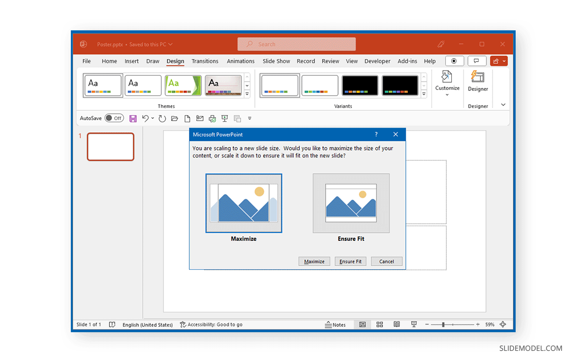Click the Search box in title bar
The width and height of the screenshot is (586, 363).
(x=296, y=44)
